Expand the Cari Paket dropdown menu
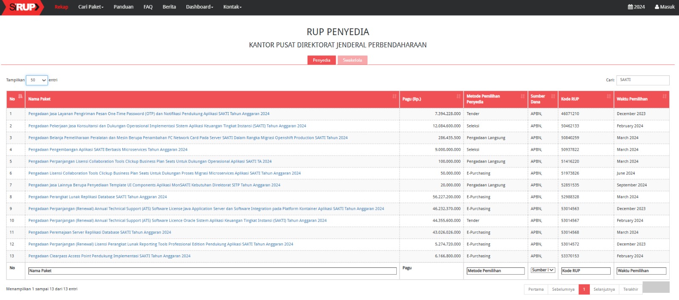679x300 pixels. [x=91, y=7]
